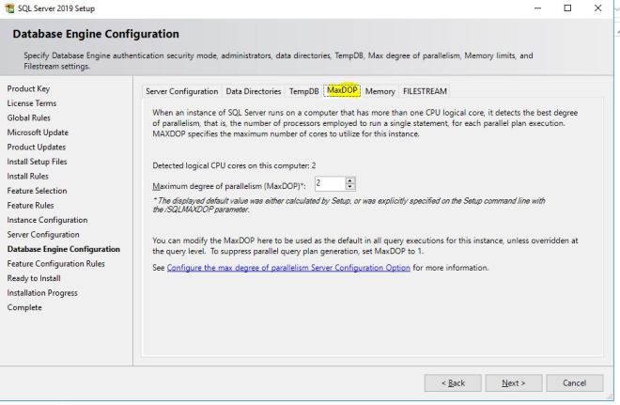
Task: Select the highlighted MaxDOP tab
Action: click(x=342, y=91)
